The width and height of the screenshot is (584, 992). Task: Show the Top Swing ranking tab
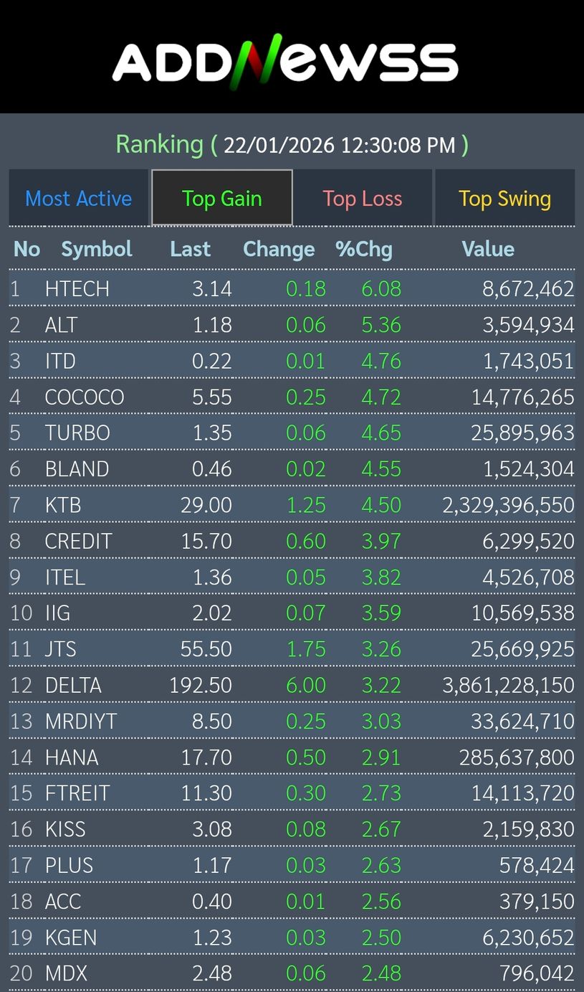click(x=504, y=198)
